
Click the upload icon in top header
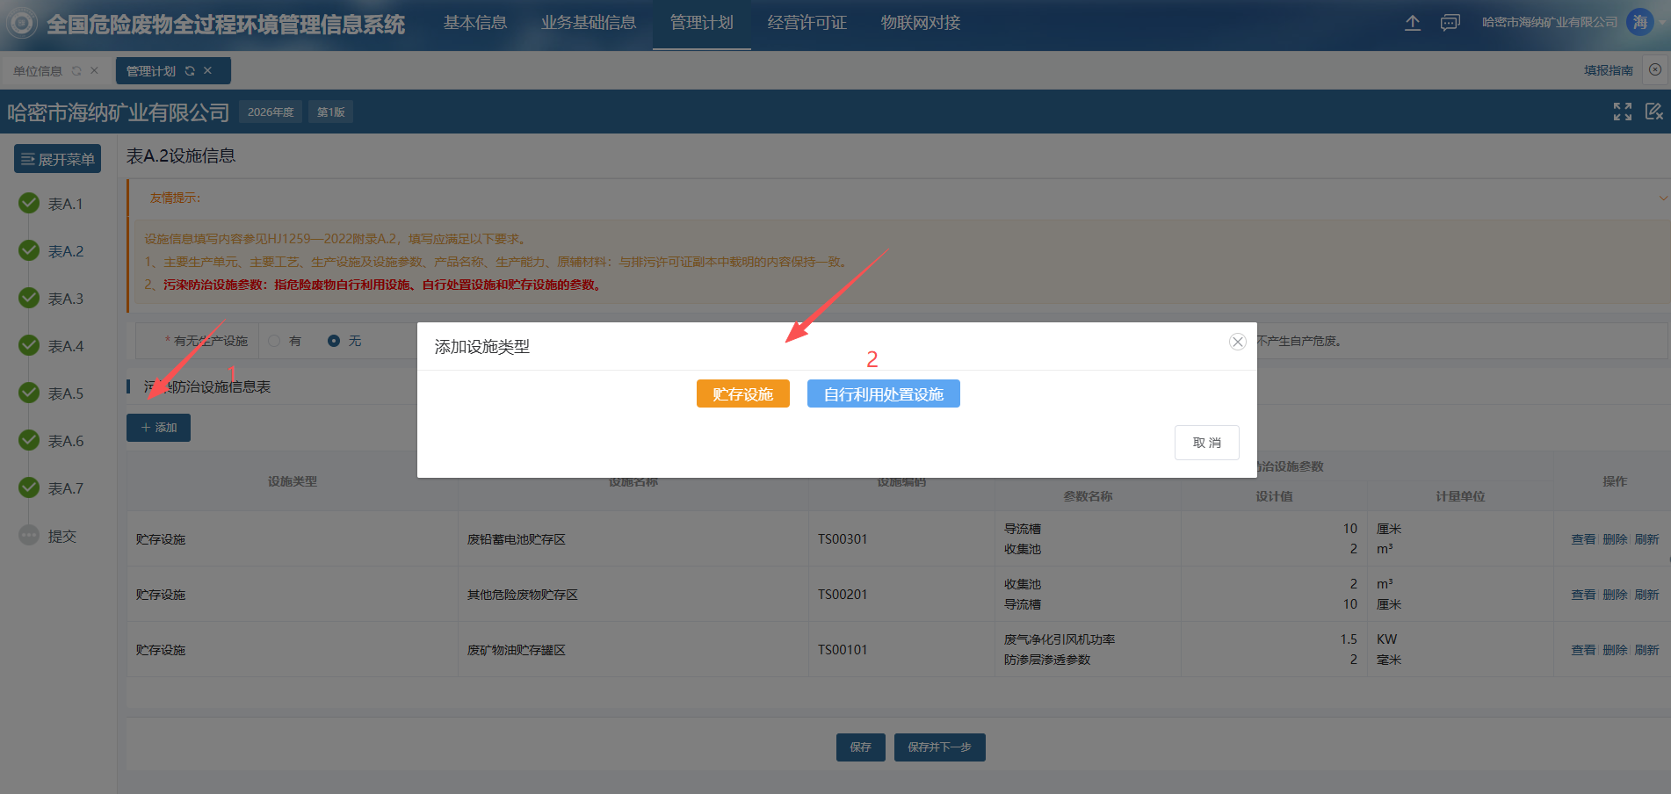(1412, 23)
